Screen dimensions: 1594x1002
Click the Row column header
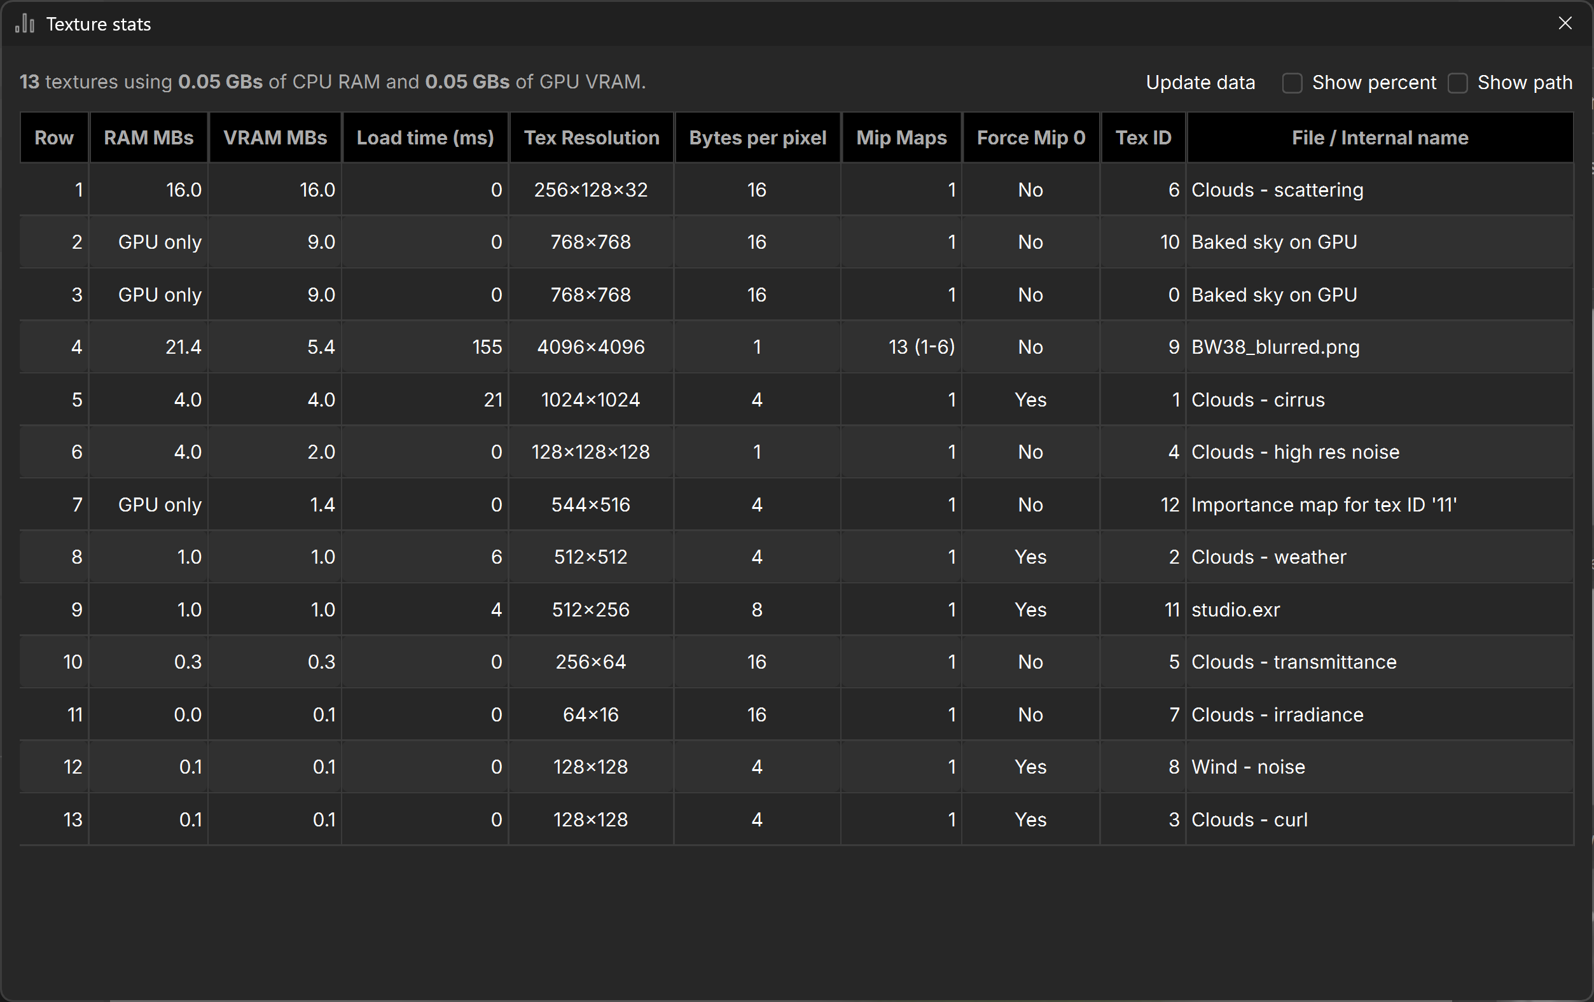(x=54, y=138)
